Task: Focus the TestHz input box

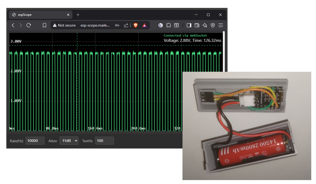Action: tap(104, 141)
